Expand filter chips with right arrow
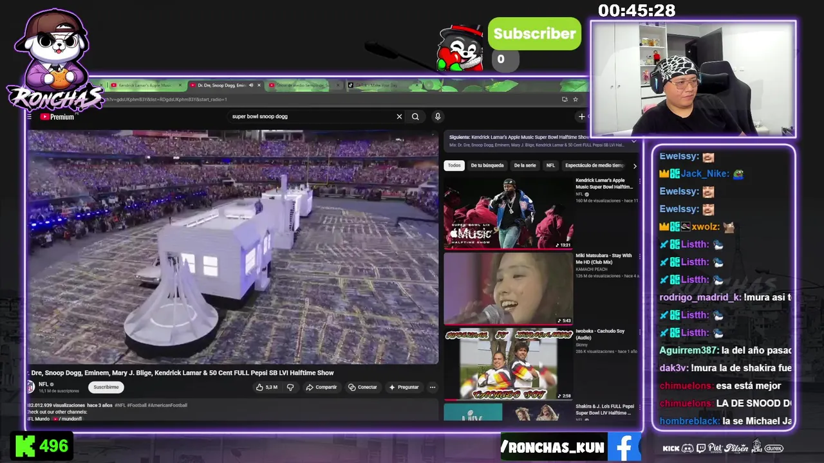The height and width of the screenshot is (463, 824). point(635,165)
